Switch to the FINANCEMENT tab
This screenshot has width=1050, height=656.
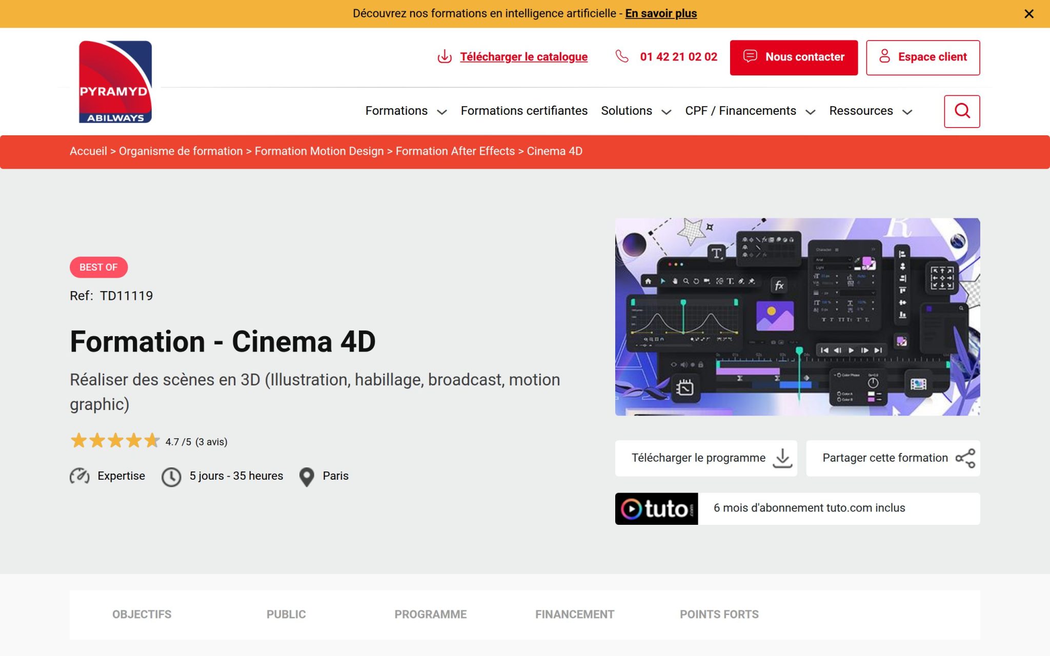pyautogui.click(x=575, y=614)
